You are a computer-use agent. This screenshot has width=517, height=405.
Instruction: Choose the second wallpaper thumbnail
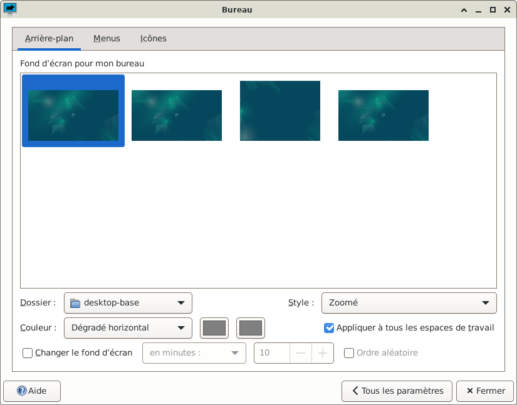click(177, 115)
